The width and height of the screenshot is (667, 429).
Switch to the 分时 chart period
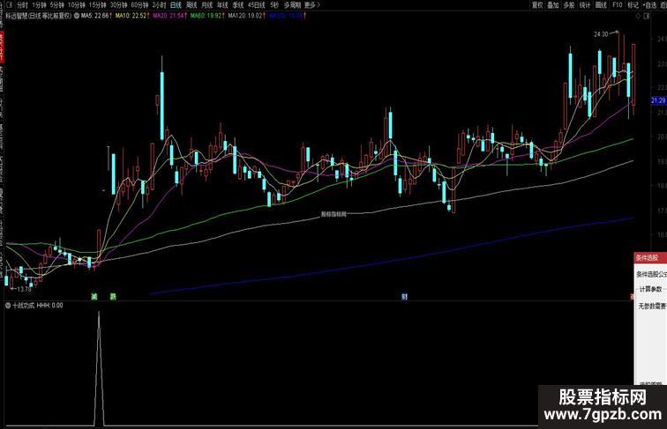(x=22, y=5)
